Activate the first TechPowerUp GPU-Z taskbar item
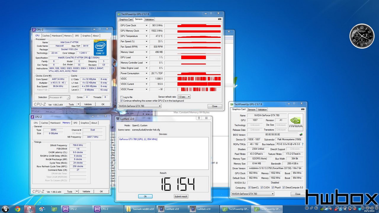 (x=235, y=209)
